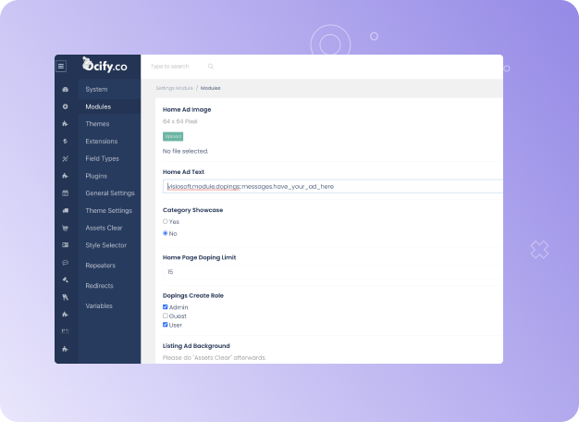Click the truck icon in left rail
Viewport: 579px width, 422px height.
(65, 211)
